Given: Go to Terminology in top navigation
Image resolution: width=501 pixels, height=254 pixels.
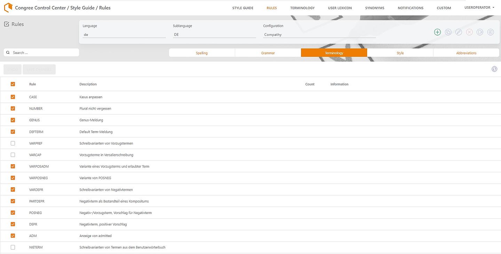Looking at the screenshot, I should tap(302, 8).
